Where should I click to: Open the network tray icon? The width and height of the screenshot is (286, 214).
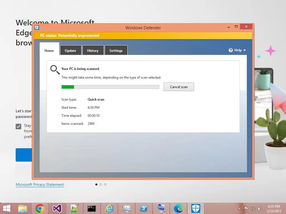253,208
